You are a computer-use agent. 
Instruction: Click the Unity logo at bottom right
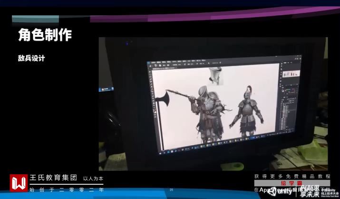coord(280,191)
